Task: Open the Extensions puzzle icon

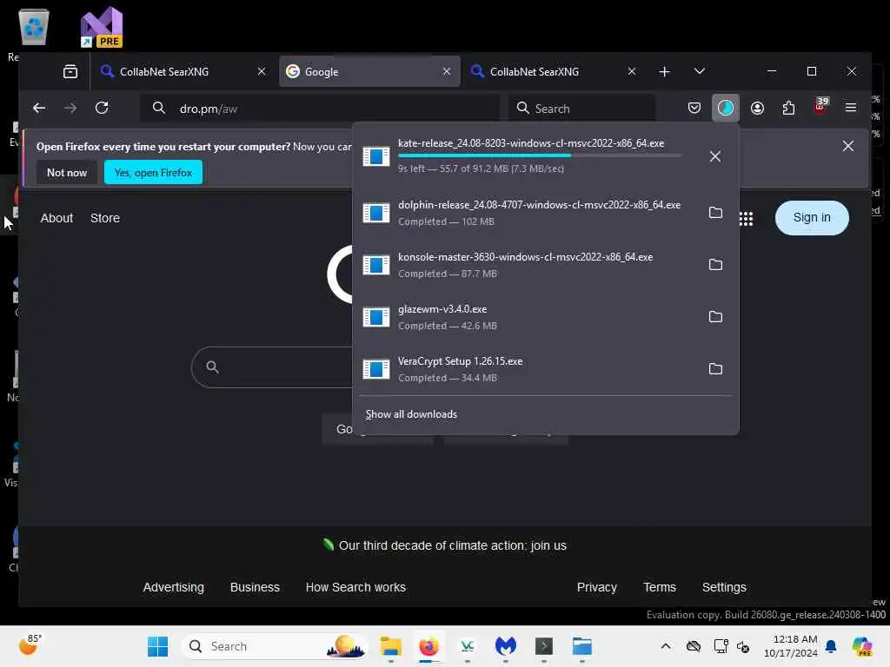Action: [x=788, y=108]
